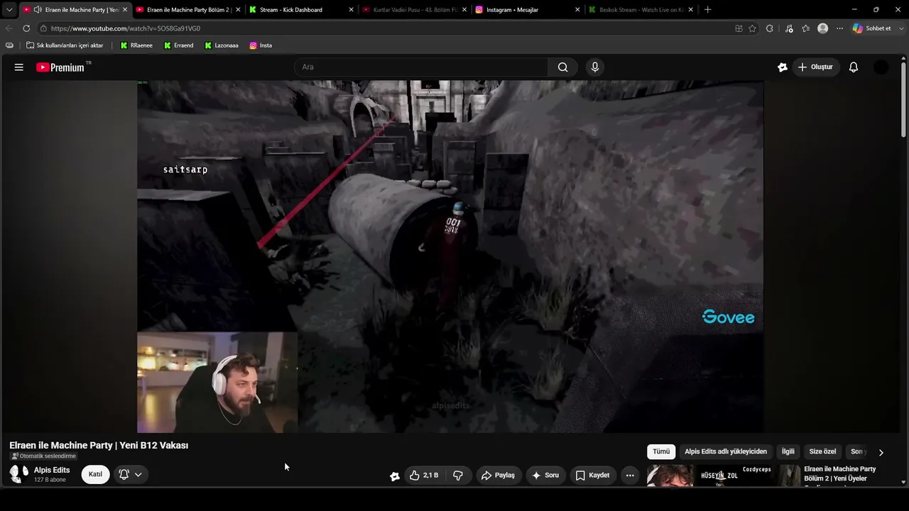Show more filter chips with right arrow
The height and width of the screenshot is (511, 909).
881,452
